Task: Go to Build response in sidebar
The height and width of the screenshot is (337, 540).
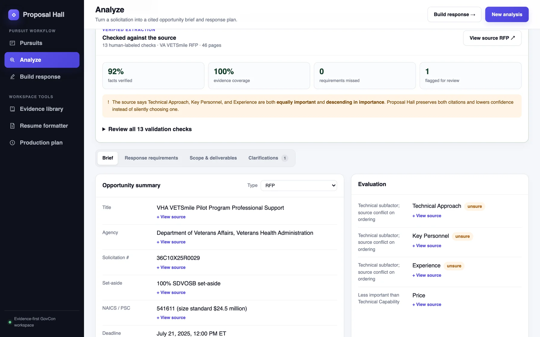Action: click(x=42, y=77)
